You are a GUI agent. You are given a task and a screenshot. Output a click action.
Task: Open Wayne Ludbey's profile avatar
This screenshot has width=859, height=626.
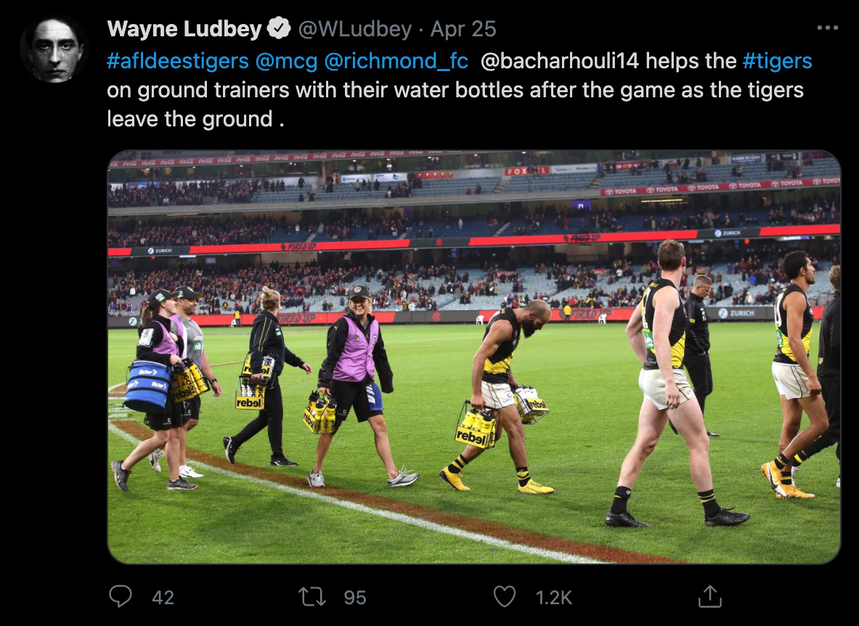click(x=54, y=49)
